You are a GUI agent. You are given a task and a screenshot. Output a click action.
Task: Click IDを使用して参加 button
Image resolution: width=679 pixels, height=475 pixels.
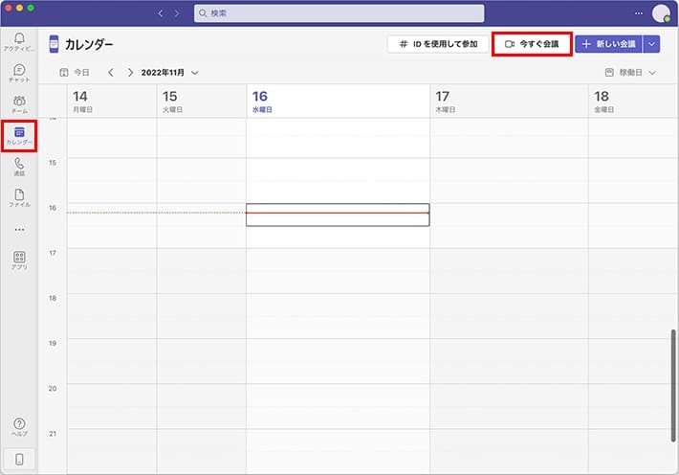(x=437, y=44)
